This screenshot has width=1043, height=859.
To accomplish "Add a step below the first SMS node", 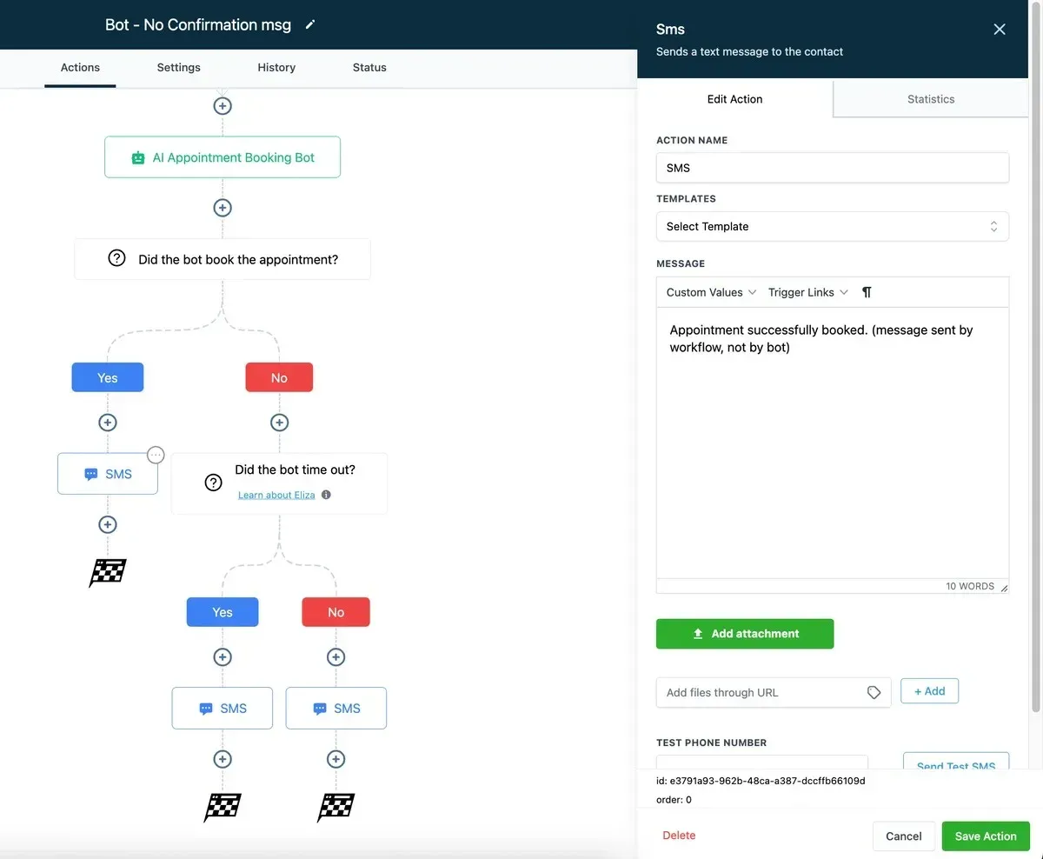I will [x=108, y=524].
